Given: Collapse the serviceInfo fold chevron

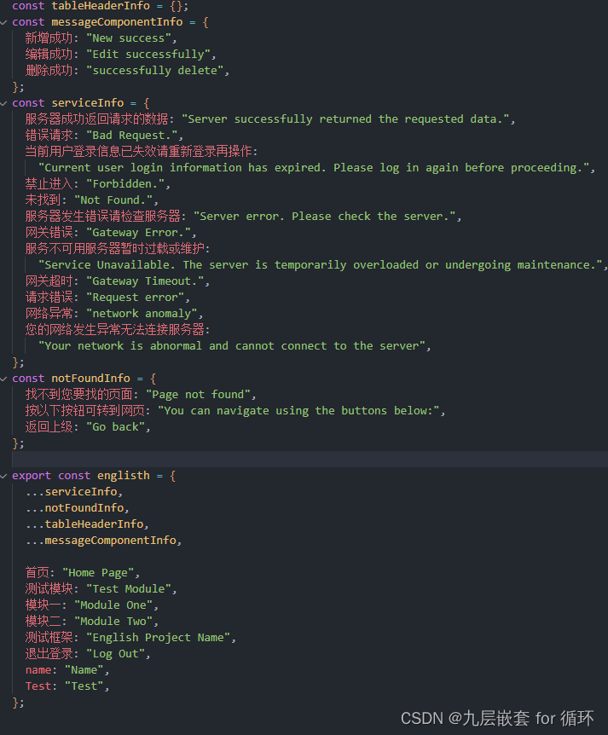Looking at the screenshot, I should tap(3, 103).
